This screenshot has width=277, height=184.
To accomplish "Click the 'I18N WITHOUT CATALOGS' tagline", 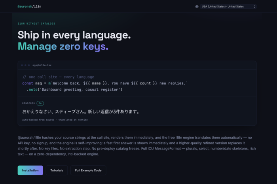I will point(36,23).
